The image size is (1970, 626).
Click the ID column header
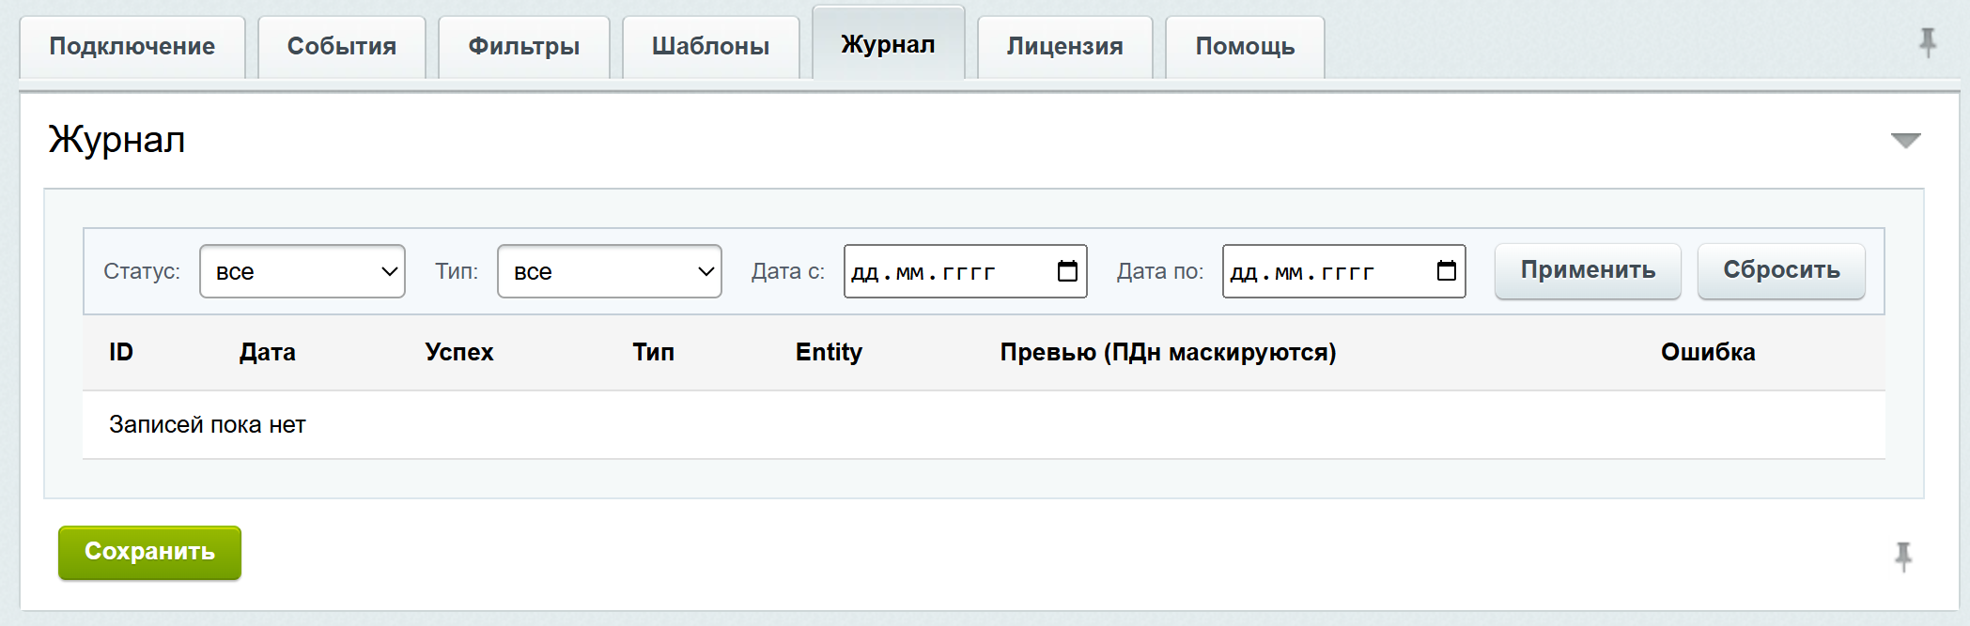point(121,352)
